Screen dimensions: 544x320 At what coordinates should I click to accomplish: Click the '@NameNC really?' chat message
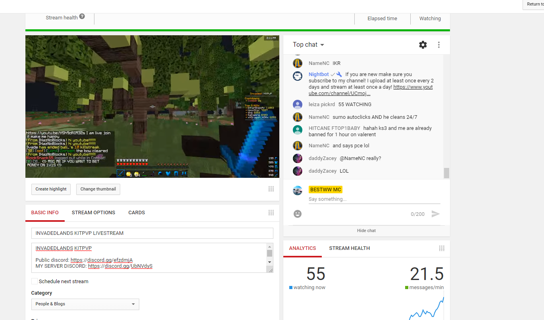[x=360, y=158]
